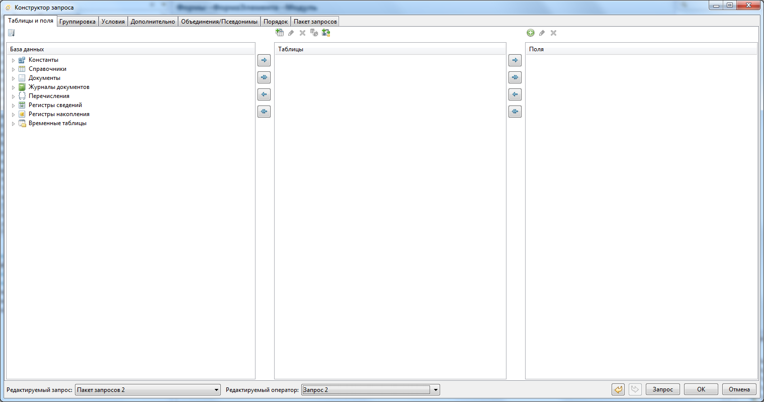Click the green add field icon above Поля
Viewport: 764px width, 402px height.
(531, 33)
